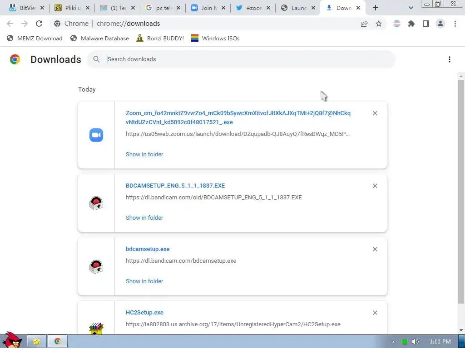Viewport: 465px width, 348px height.
Task: Open the Angry Birds Start button
Action: click(x=12, y=340)
